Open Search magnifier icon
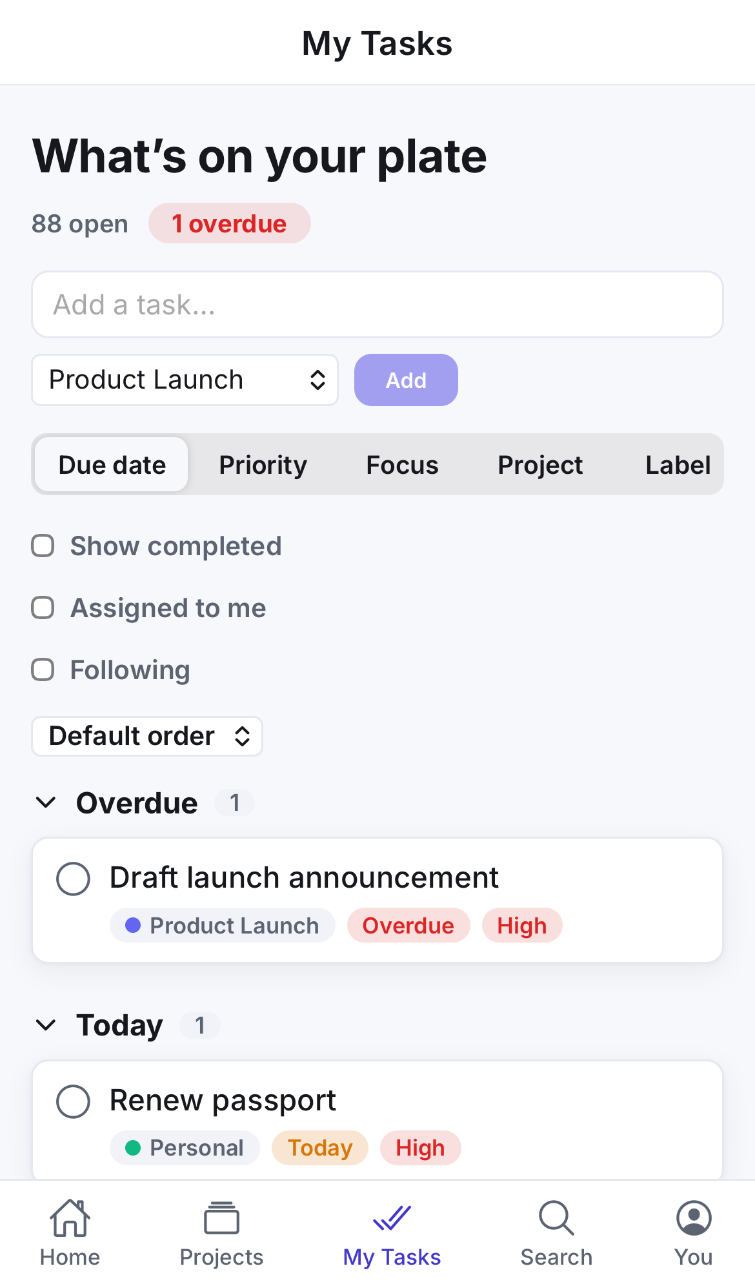The image size is (755, 1286). [556, 1218]
